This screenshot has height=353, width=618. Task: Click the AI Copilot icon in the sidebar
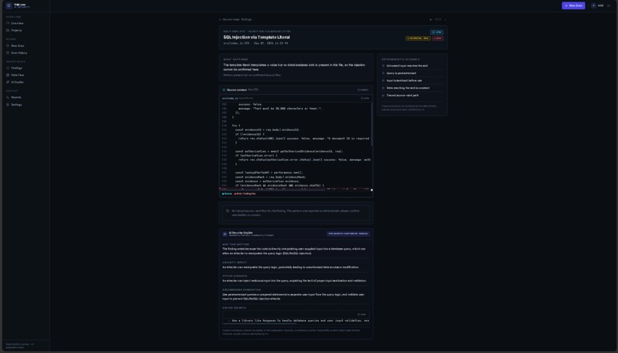tap(8, 82)
